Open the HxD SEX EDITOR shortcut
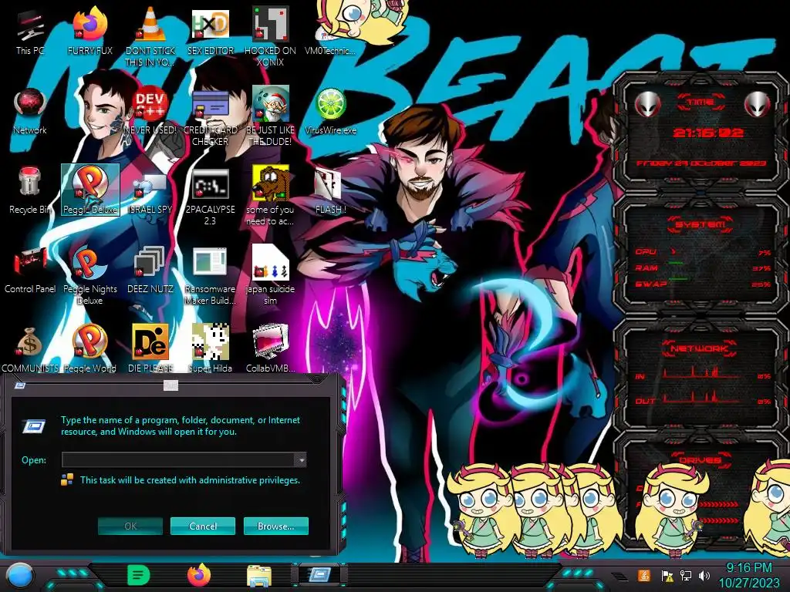Screen dimensions: 790x592 pyautogui.click(x=210, y=31)
